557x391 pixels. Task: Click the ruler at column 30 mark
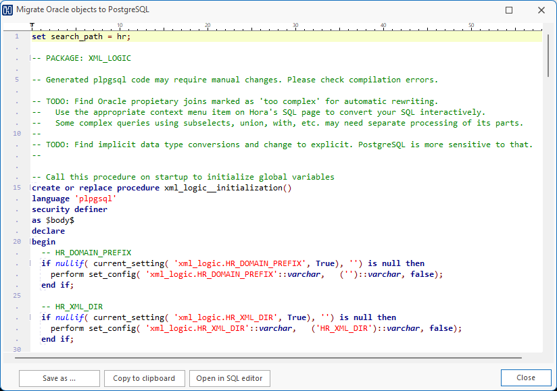coord(295,26)
